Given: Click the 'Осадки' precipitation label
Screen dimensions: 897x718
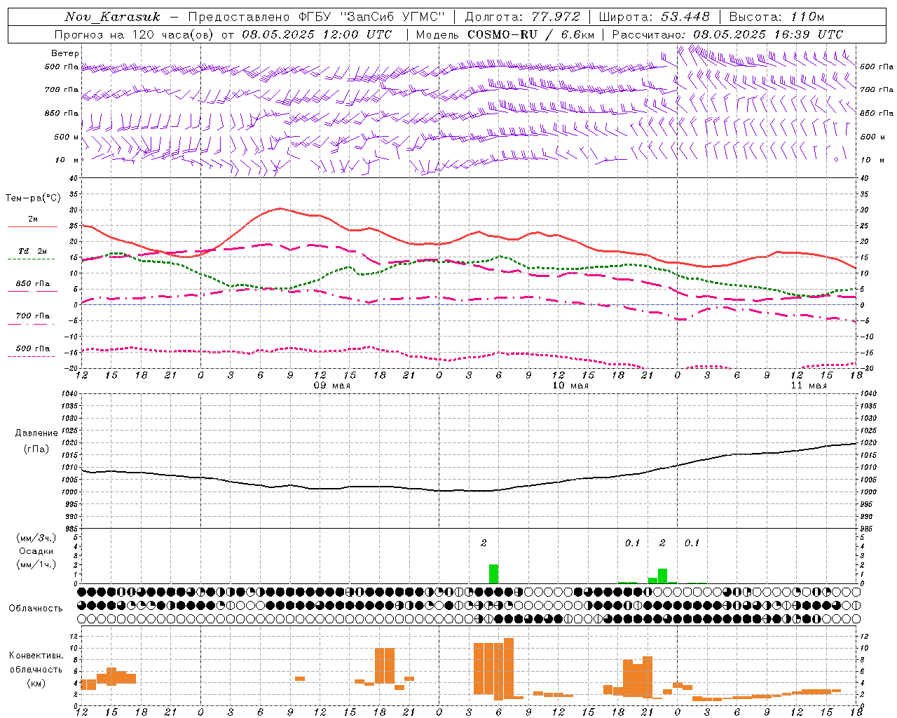Looking at the screenshot, I should point(36,551).
